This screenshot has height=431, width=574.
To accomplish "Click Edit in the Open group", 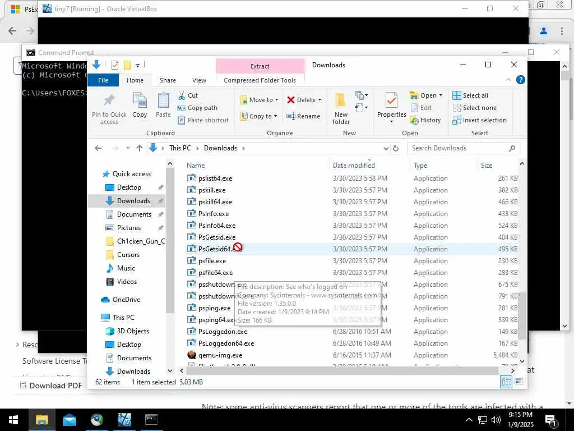I will 422,108.
